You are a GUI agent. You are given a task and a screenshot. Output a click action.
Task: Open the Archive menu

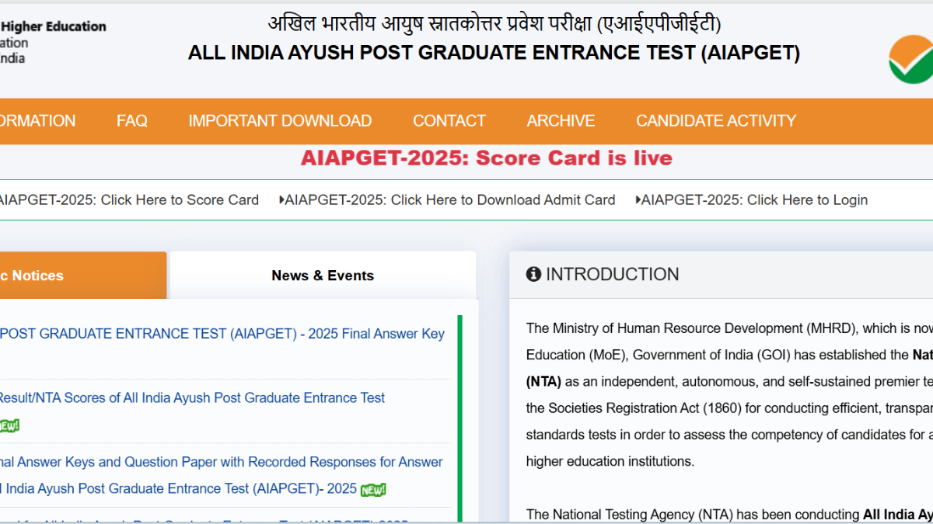pyautogui.click(x=561, y=121)
